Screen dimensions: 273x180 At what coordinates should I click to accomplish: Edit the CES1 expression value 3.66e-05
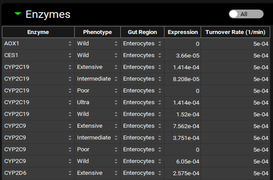pyautogui.click(x=182, y=56)
